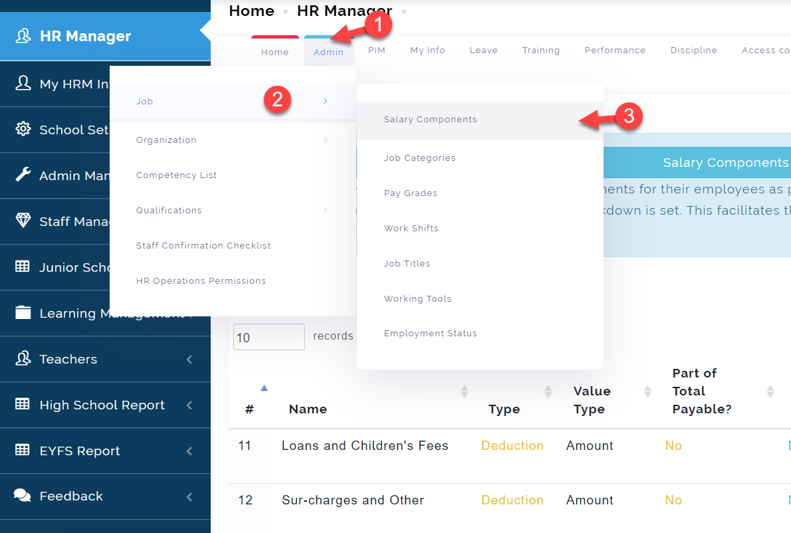Screen dimensions: 791x533
Task: Expand the Teachers sidebar chevron
Action: tap(189, 360)
